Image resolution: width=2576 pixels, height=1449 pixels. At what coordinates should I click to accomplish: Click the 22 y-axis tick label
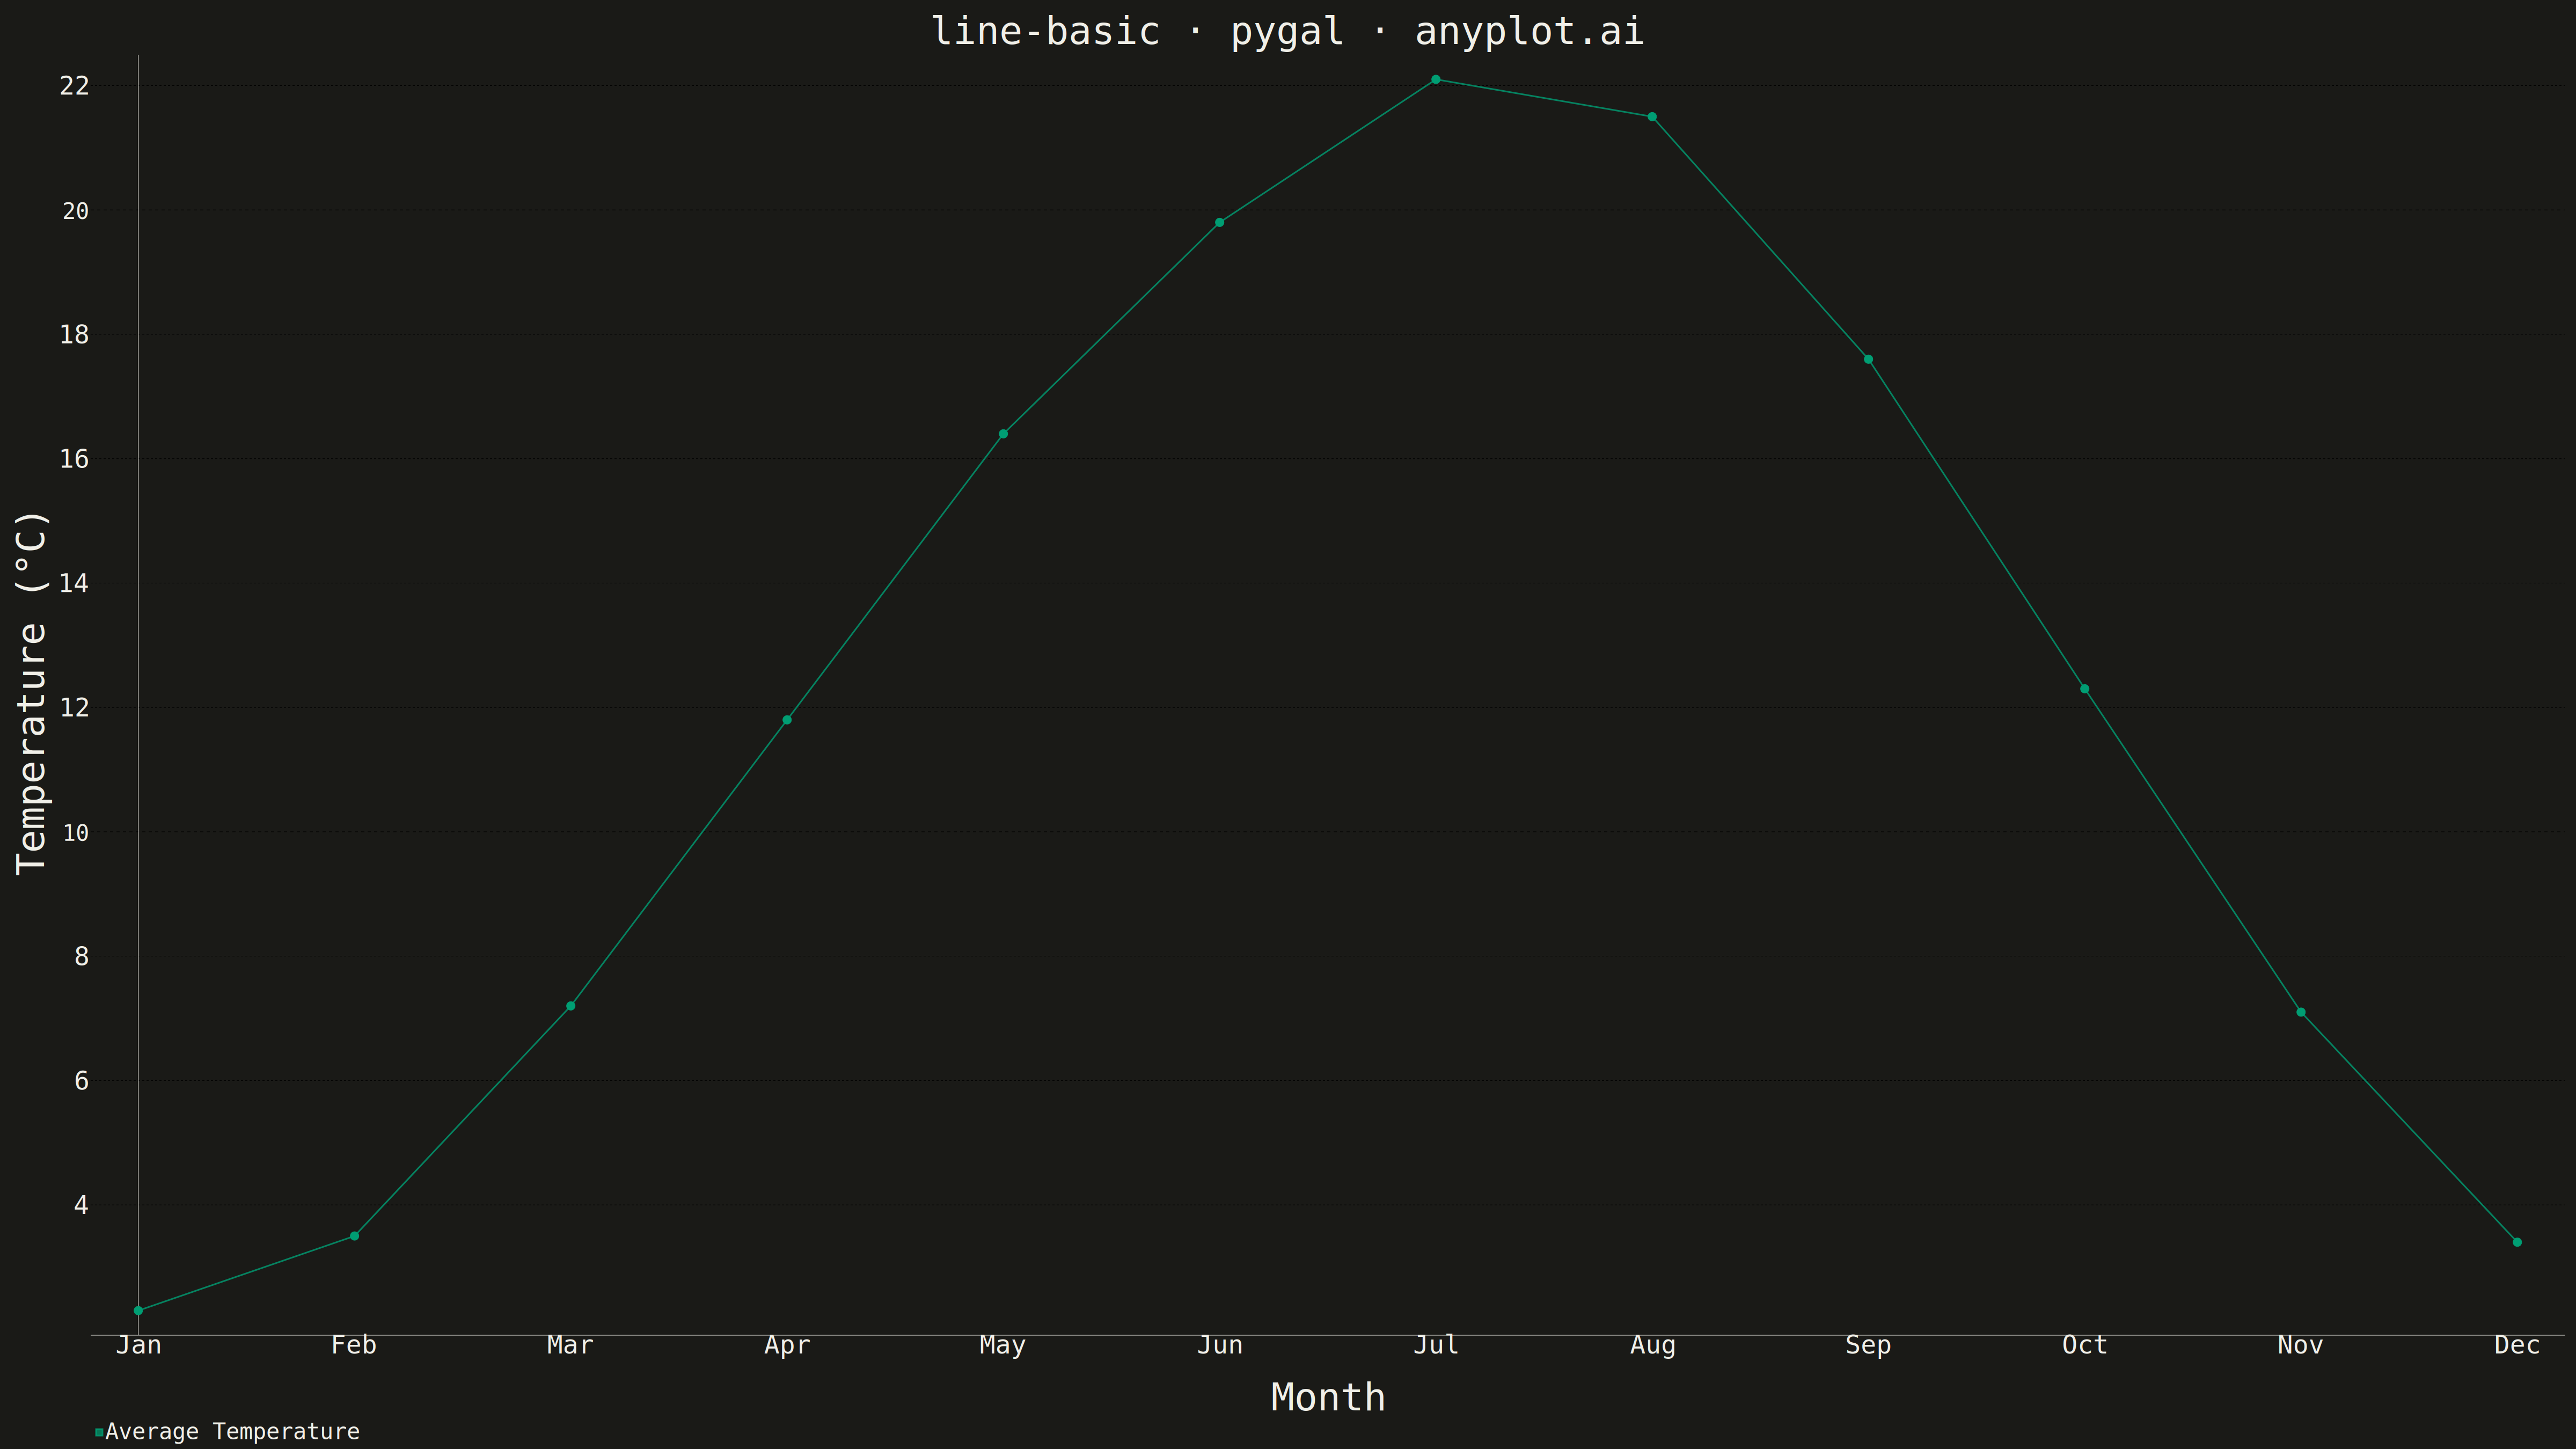coord(75,86)
